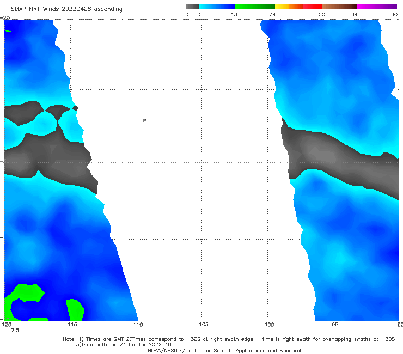This screenshot has width=403, height=354.
Task: Click the note line starting 'Note: 1) Times are GMT'
Action: coord(229,339)
